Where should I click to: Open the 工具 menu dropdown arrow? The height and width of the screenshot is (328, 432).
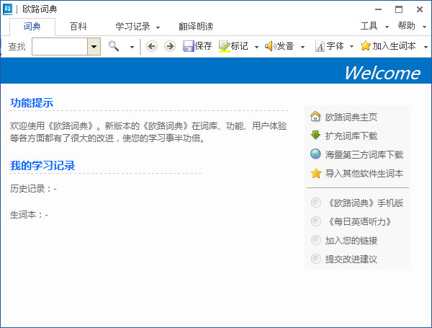click(387, 27)
